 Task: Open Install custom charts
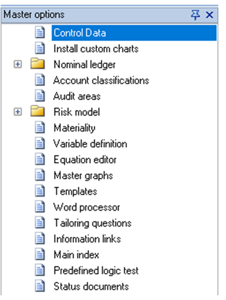(x=96, y=49)
